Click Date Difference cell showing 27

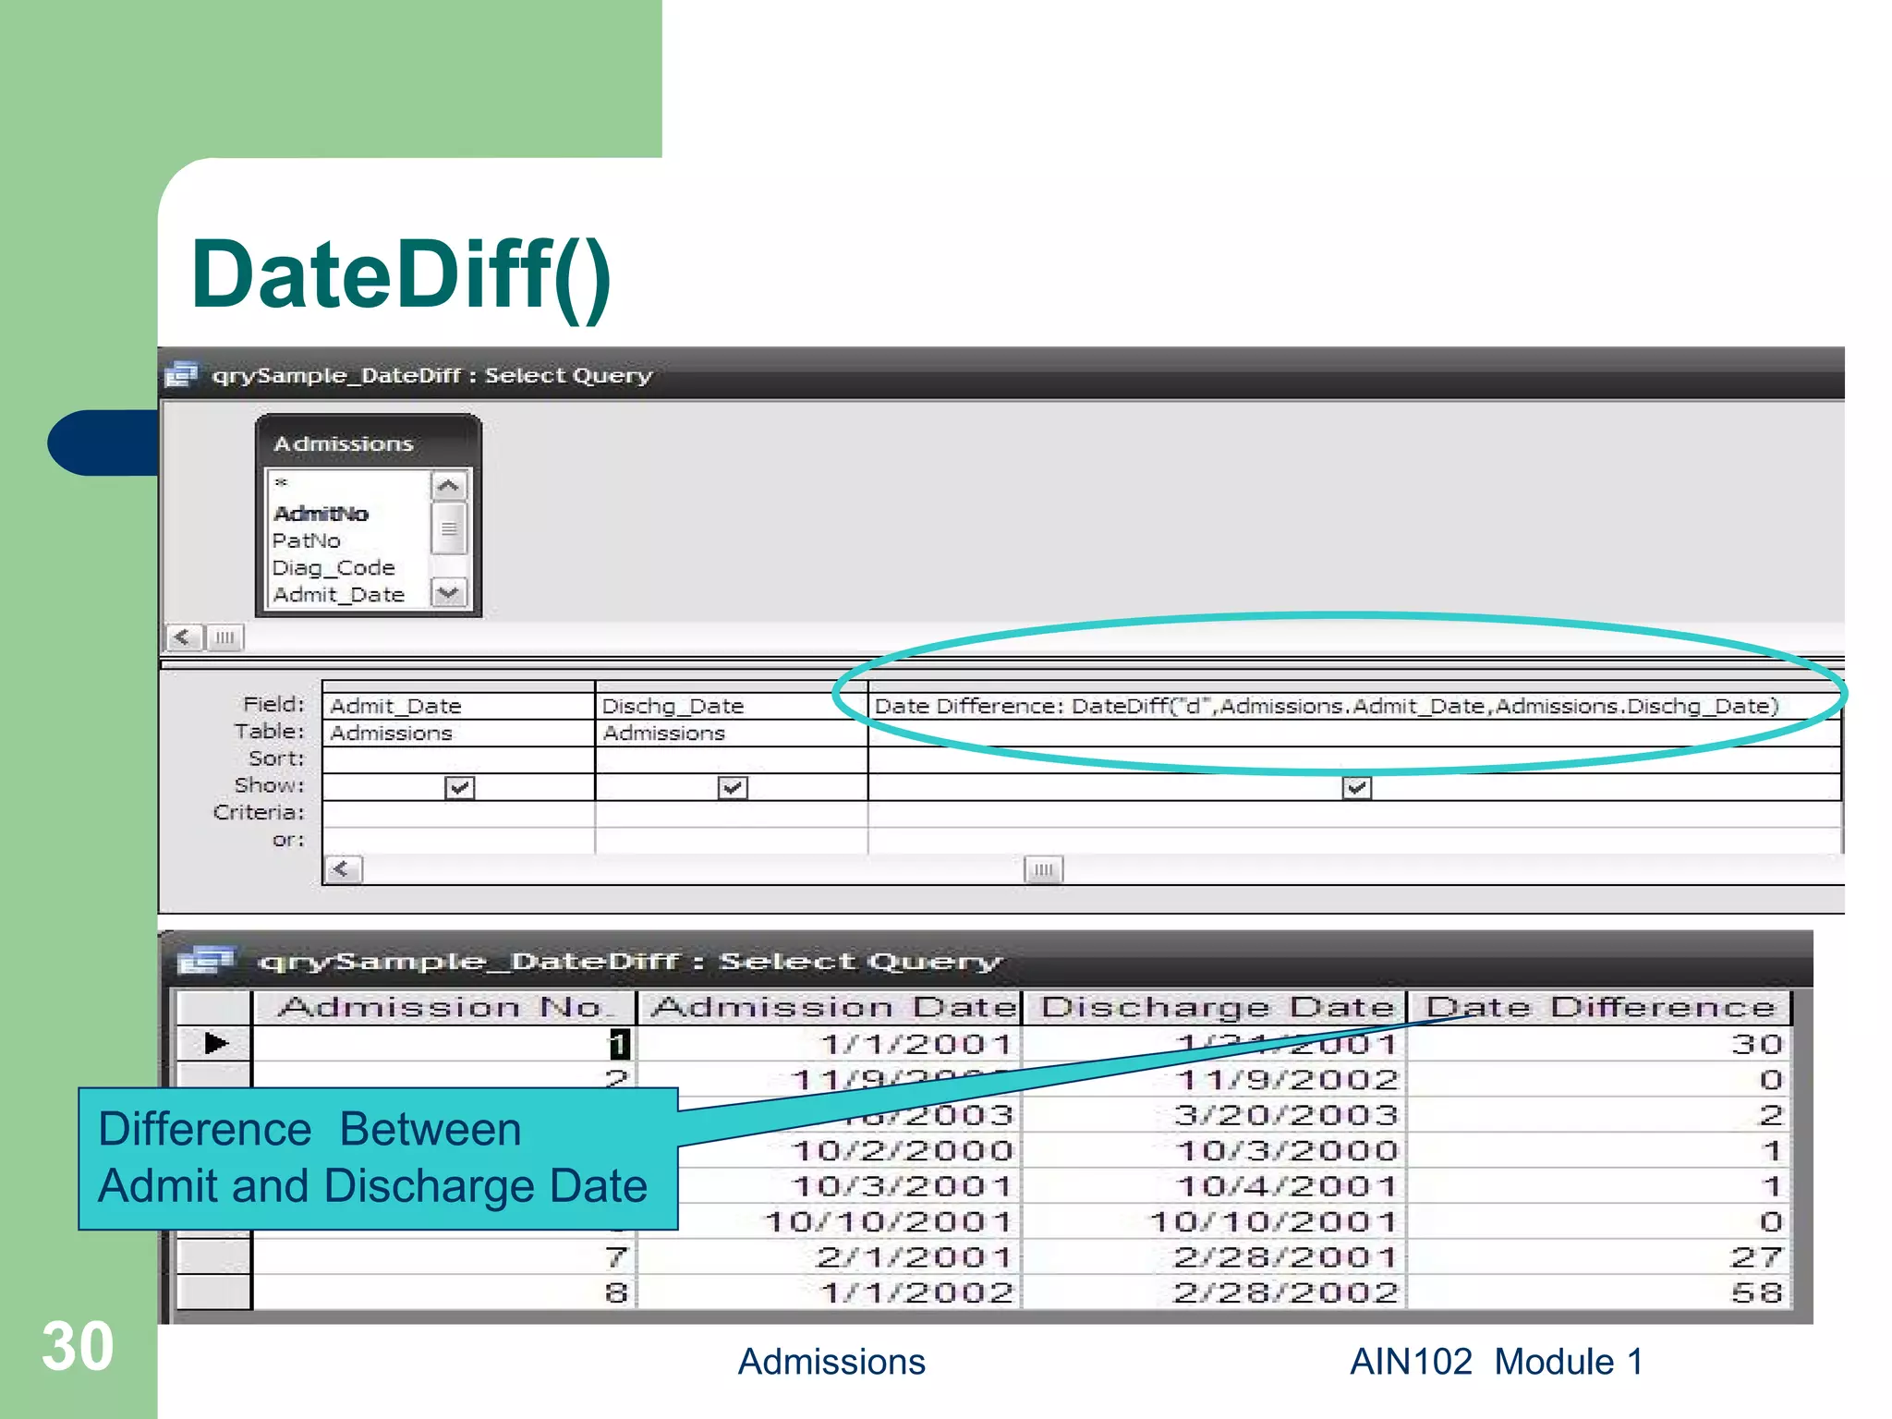pyautogui.click(x=1599, y=1257)
